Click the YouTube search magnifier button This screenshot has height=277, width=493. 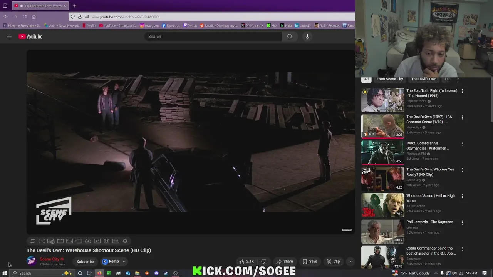[x=290, y=37]
